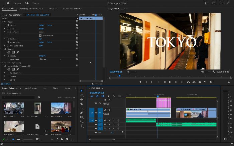Click the Home icon
The image size is (234, 146).
[x=8, y=3]
